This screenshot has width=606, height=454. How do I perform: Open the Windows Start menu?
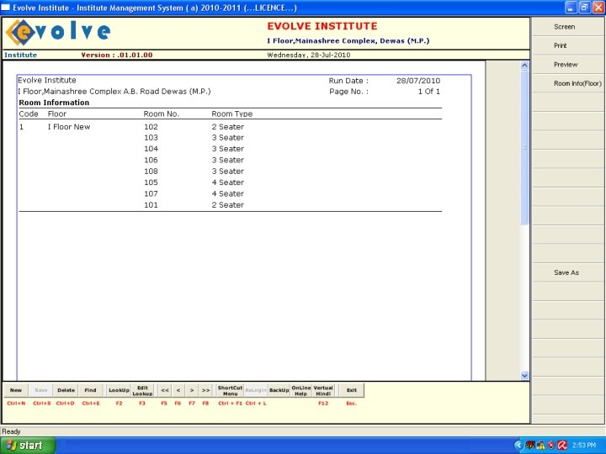click(29, 445)
